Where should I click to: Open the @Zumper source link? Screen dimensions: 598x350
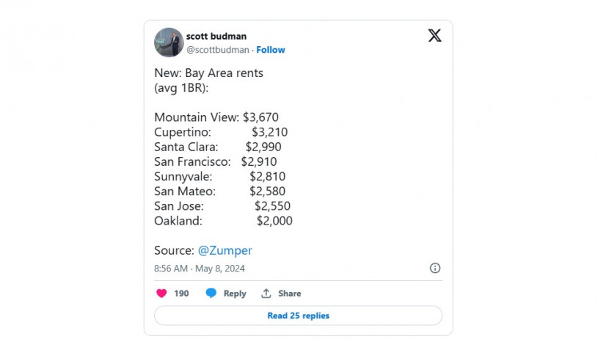(225, 250)
